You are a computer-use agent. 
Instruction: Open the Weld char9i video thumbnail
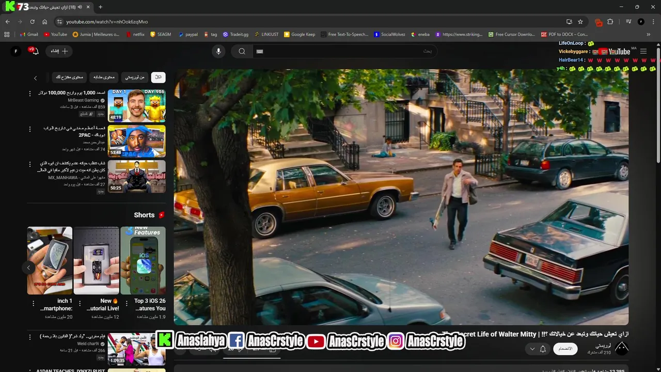[137, 349]
